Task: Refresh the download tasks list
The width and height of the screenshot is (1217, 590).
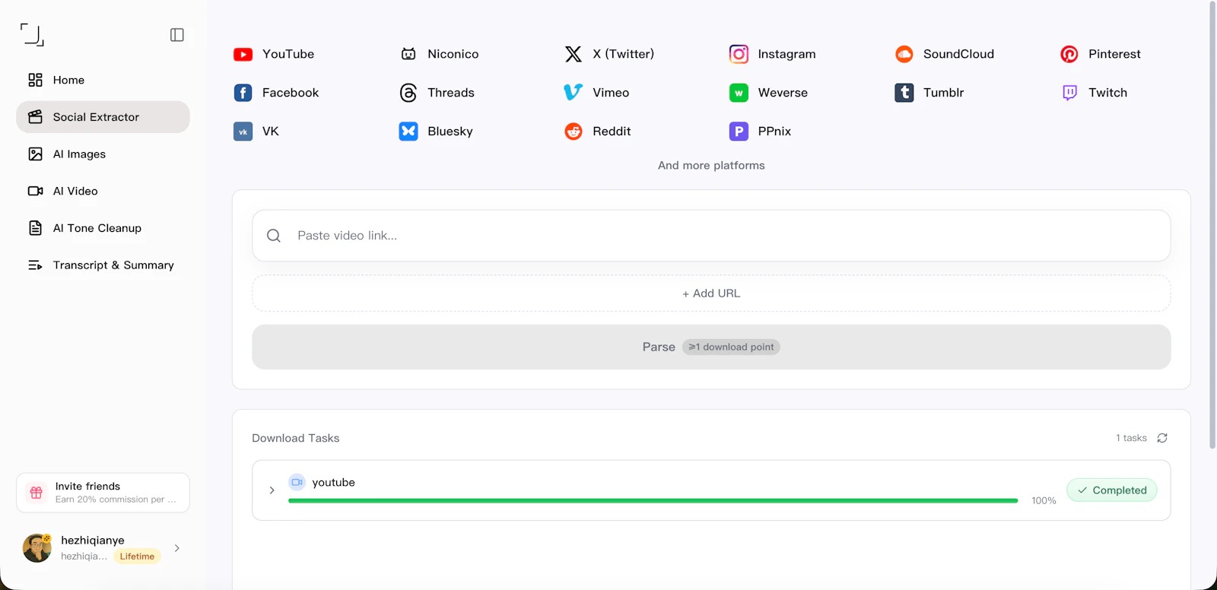Action: 1162,438
